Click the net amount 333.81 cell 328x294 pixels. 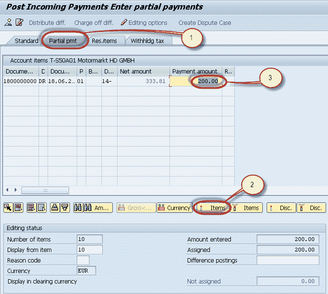click(143, 81)
